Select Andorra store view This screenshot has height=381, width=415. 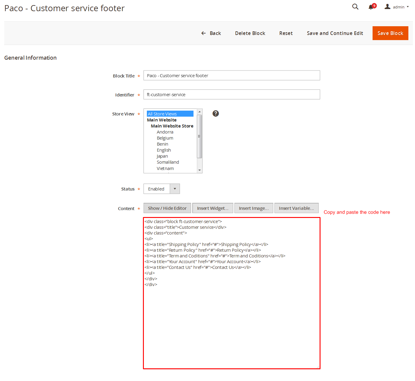[165, 132]
